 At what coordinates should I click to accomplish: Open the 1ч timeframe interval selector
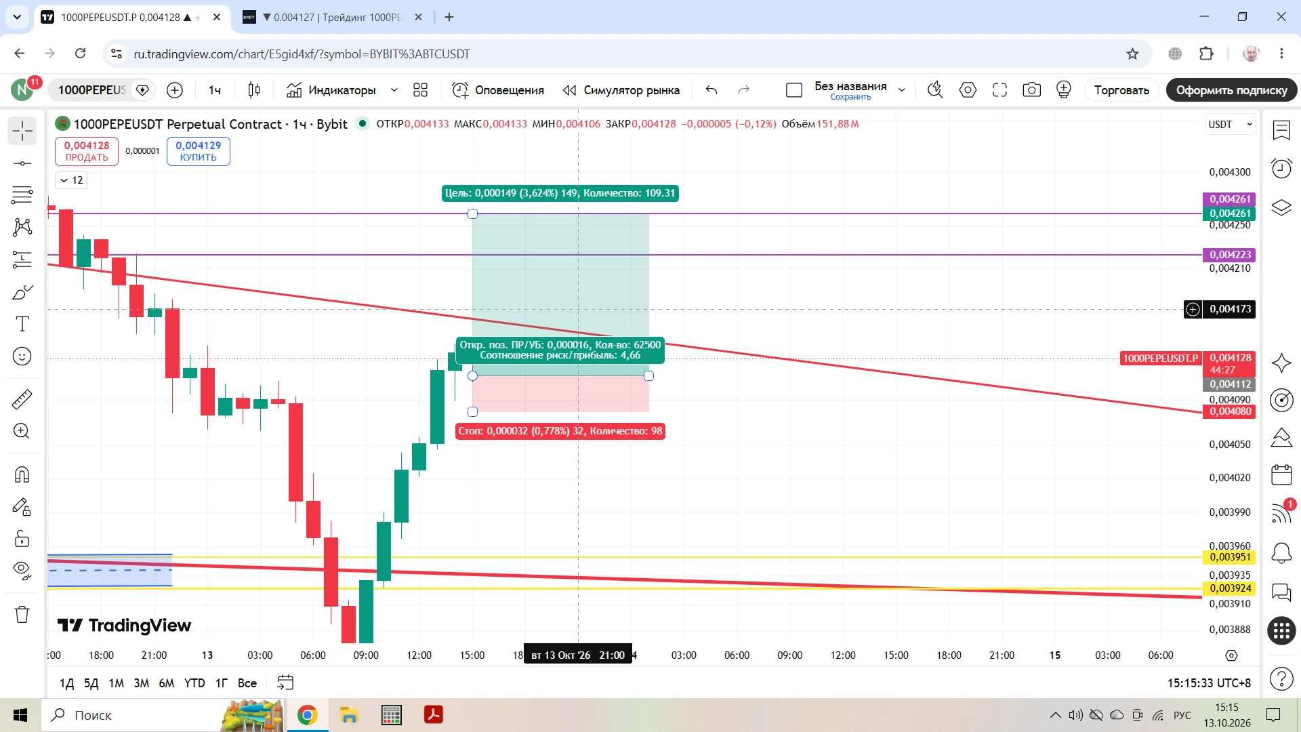pos(215,90)
